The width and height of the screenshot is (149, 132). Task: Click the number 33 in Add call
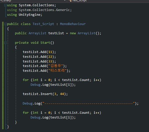coord(50,61)
